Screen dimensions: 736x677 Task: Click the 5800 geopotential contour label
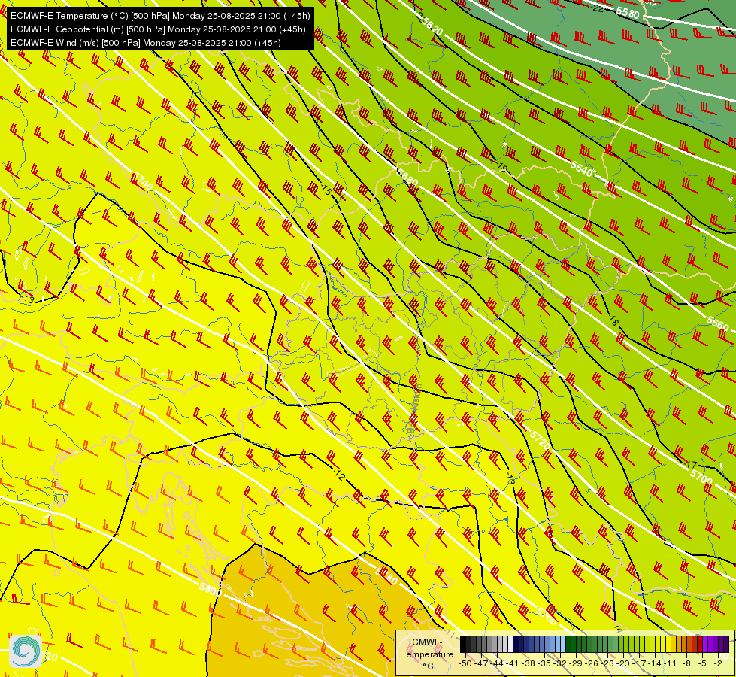pos(210,590)
